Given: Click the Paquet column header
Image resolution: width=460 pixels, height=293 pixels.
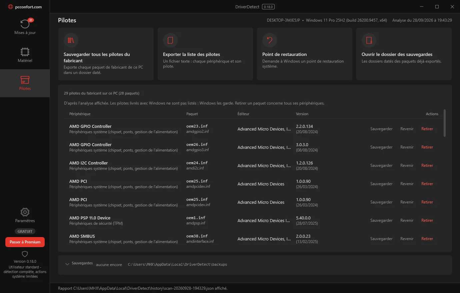Looking at the screenshot, I should [x=192, y=114].
